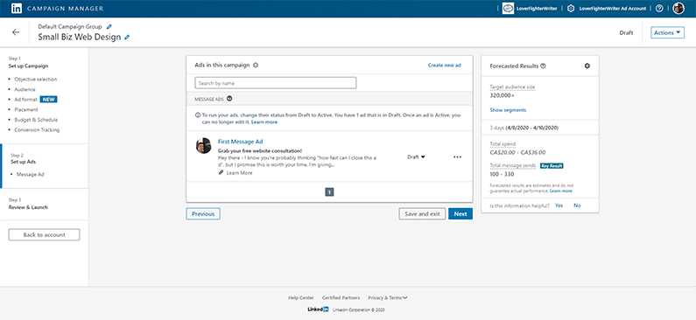This screenshot has height=320, width=696.
Task: Go to Audience step
Action: click(25, 89)
